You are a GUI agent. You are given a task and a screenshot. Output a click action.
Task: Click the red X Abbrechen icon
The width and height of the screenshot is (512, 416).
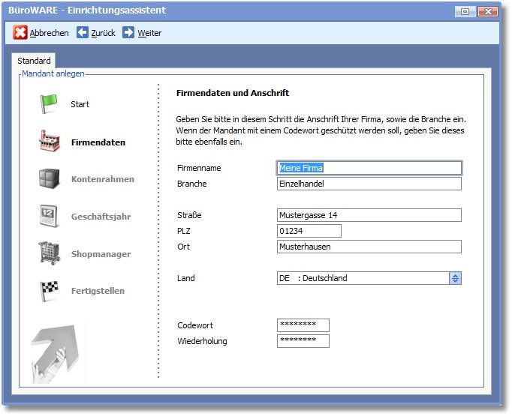click(x=20, y=32)
